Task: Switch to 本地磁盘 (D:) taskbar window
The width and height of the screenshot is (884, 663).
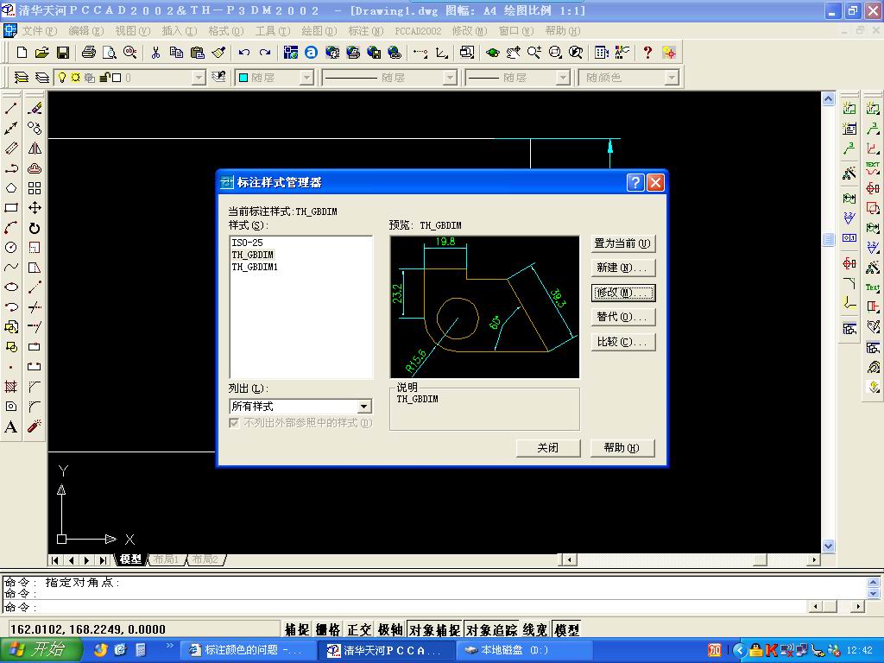Action: pyautogui.click(x=523, y=650)
